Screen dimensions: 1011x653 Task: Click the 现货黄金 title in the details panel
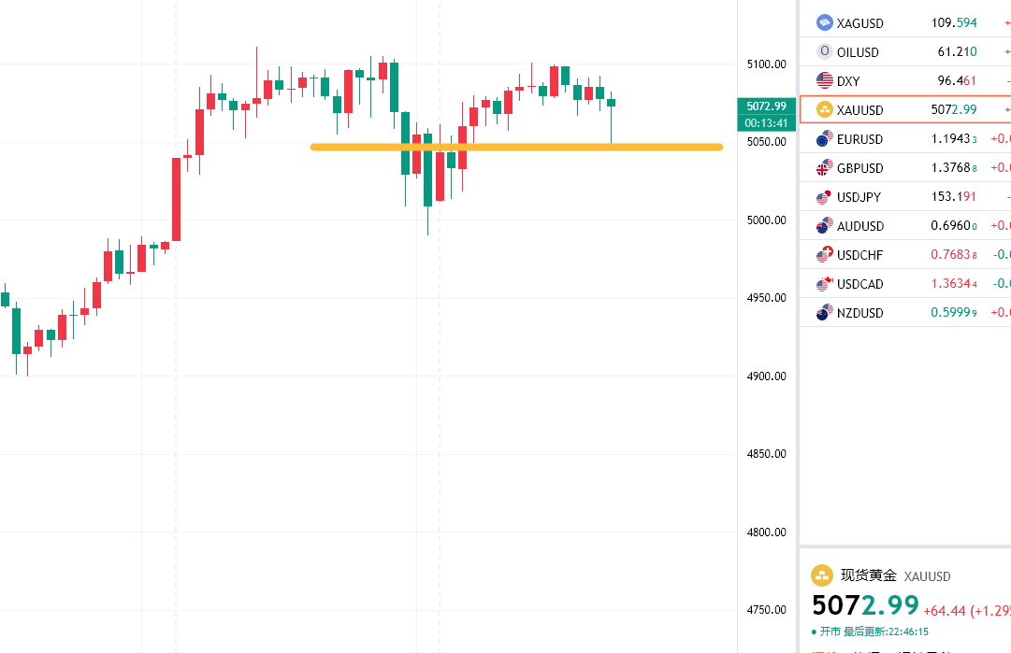click(869, 575)
